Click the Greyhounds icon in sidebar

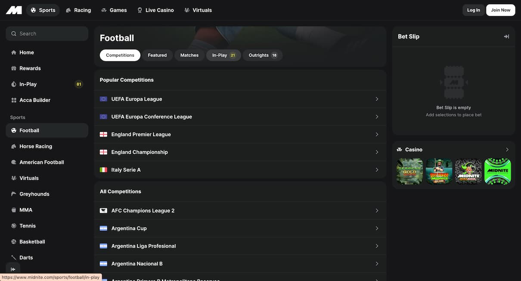click(x=14, y=194)
